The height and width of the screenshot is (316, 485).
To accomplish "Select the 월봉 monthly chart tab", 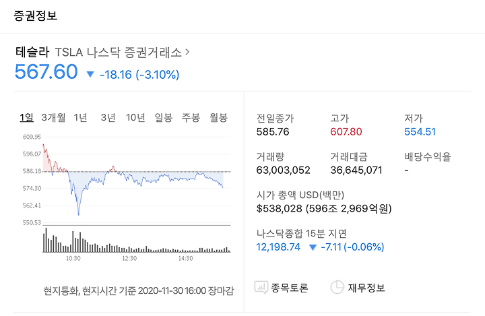I will click(218, 117).
